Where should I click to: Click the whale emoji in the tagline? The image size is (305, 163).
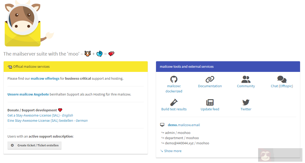(99, 54)
